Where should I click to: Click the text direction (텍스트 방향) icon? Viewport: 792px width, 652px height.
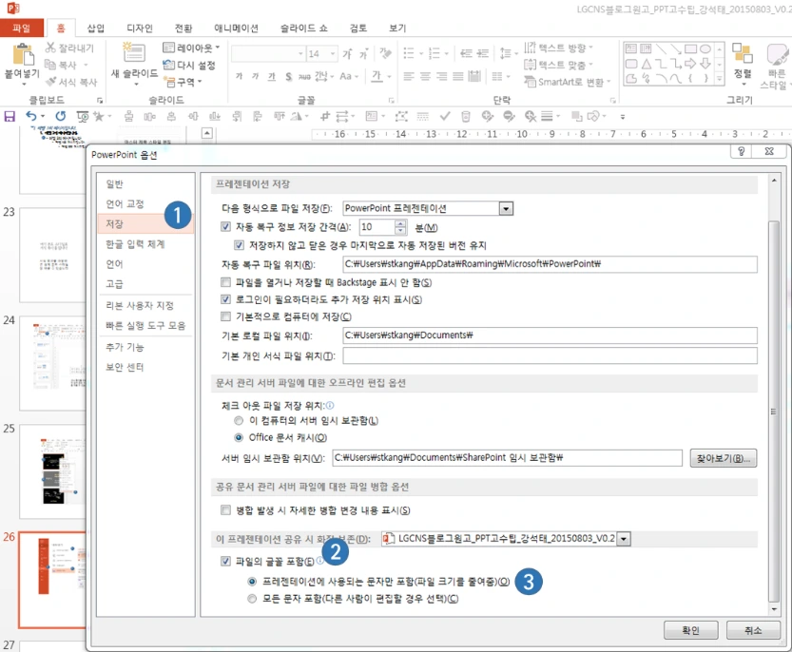[x=530, y=48]
